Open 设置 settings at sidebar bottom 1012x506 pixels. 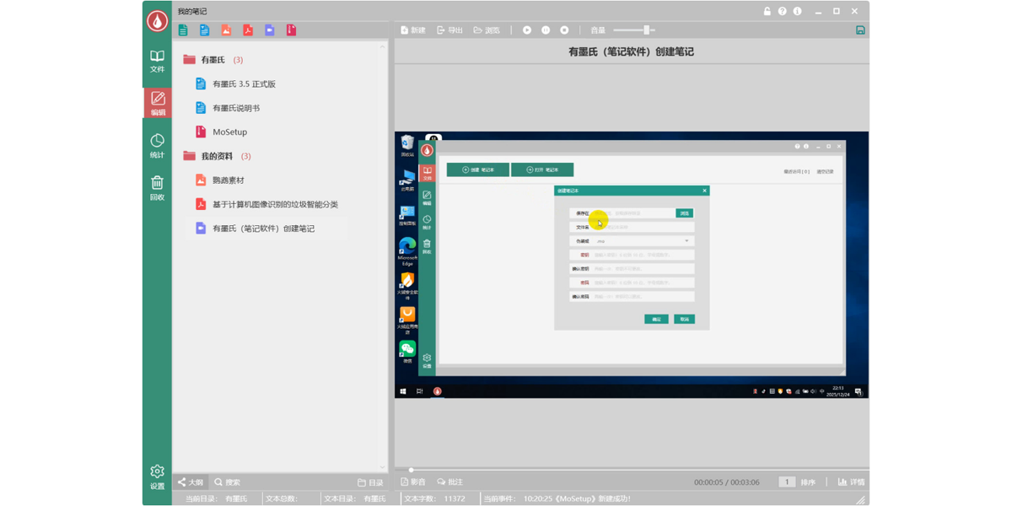coord(157,477)
